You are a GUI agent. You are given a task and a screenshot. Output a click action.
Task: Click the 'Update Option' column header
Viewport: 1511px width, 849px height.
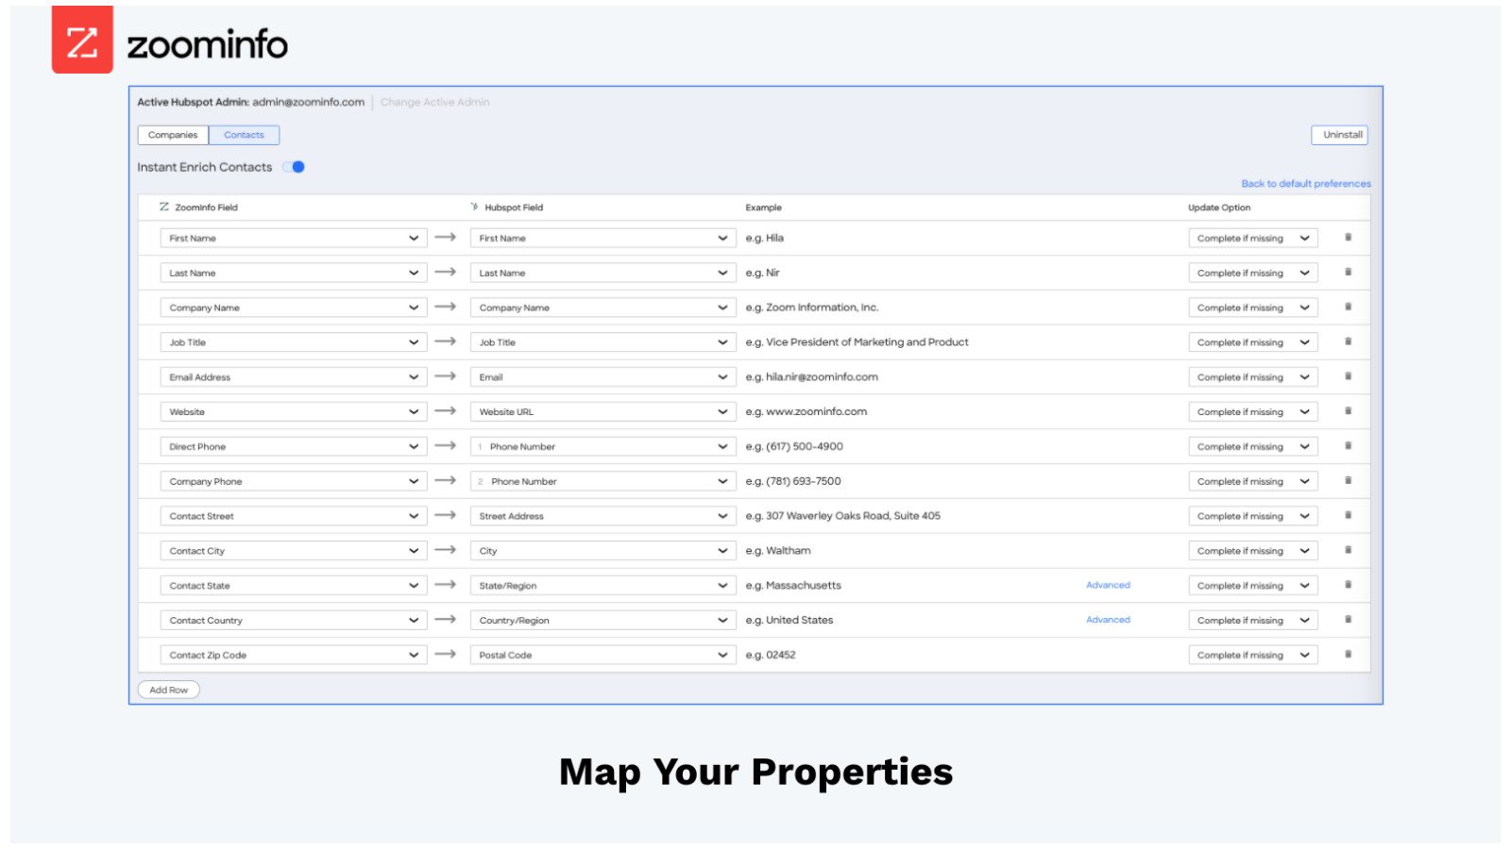(x=1219, y=208)
